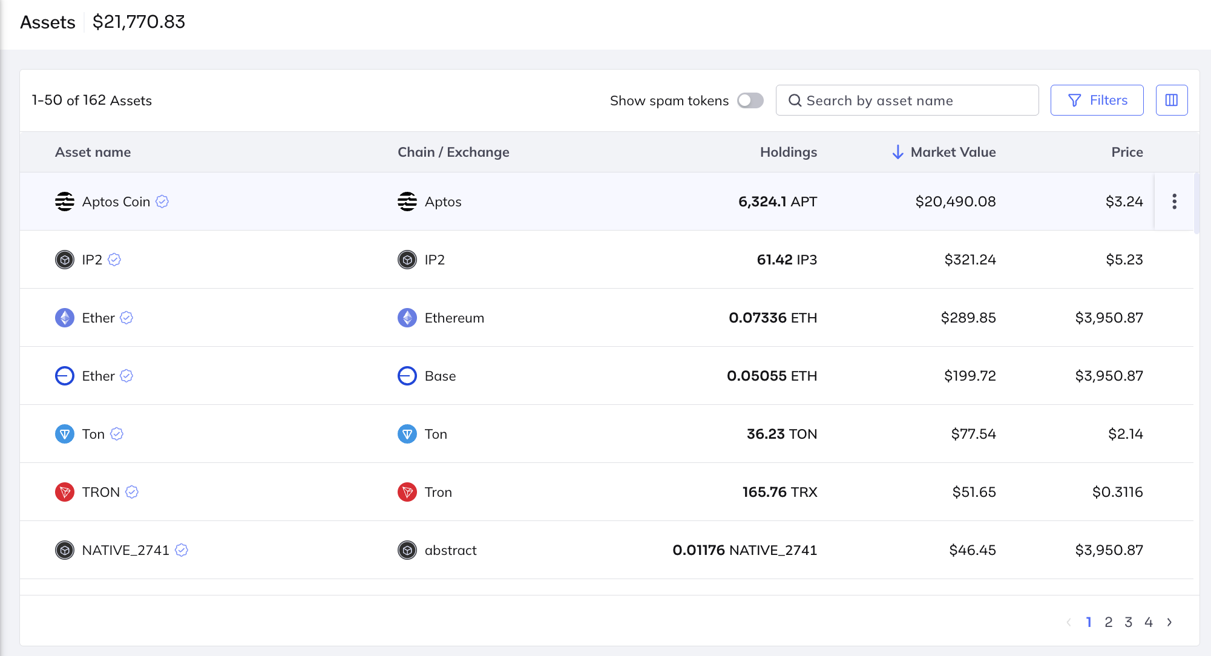This screenshot has width=1211, height=656.
Task: Click the $0.3116 price cell
Action: pos(1118,492)
